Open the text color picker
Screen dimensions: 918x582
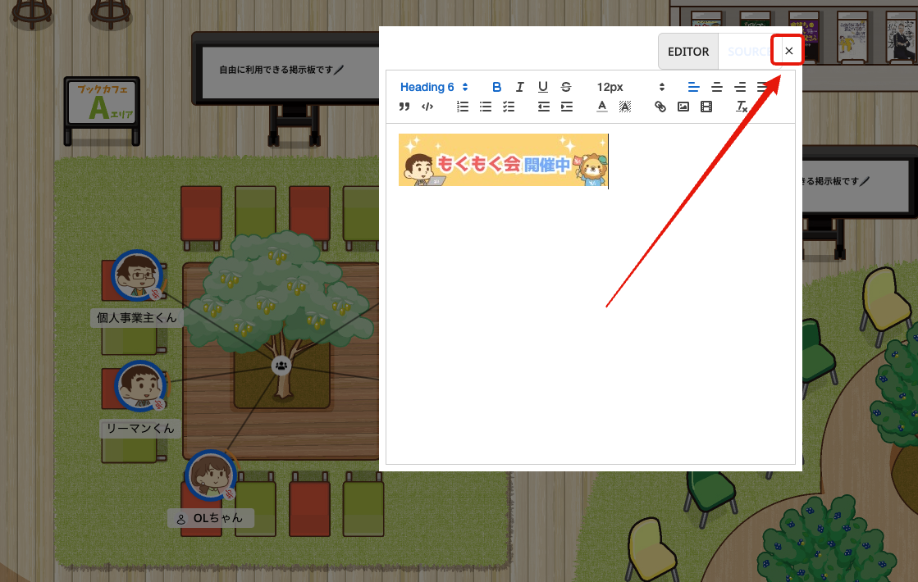pyautogui.click(x=602, y=107)
